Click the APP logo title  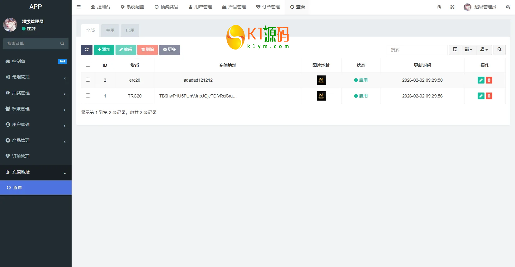[35, 7]
